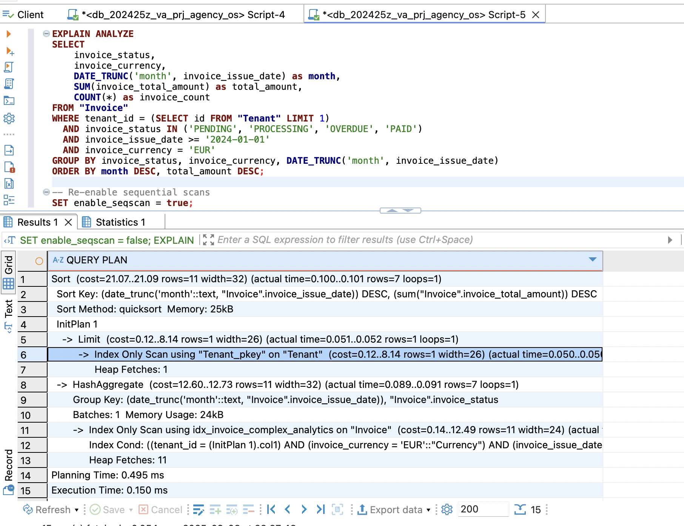Go to the first row of results
The image size is (684, 526).
tap(271, 509)
